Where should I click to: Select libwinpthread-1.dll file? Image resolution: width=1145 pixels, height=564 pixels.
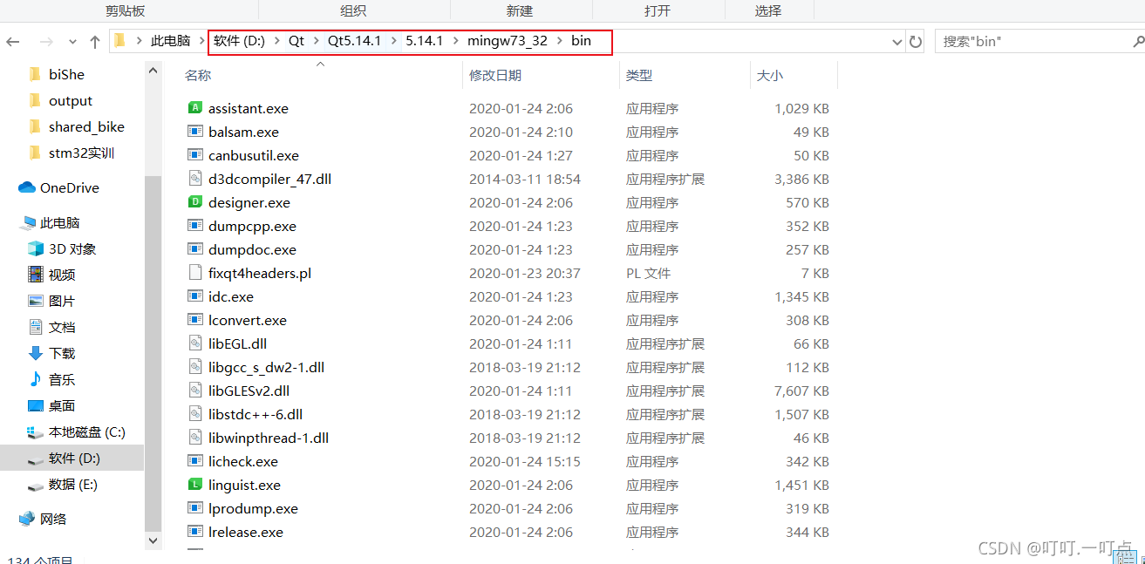(269, 438)
